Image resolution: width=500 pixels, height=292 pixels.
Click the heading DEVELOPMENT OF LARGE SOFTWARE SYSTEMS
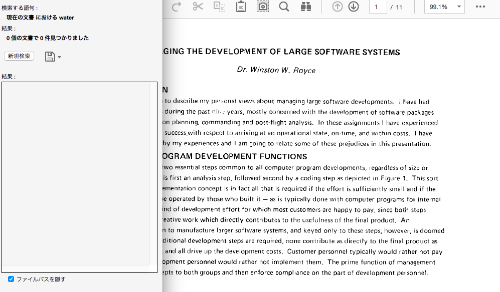(x=302, y=52)
